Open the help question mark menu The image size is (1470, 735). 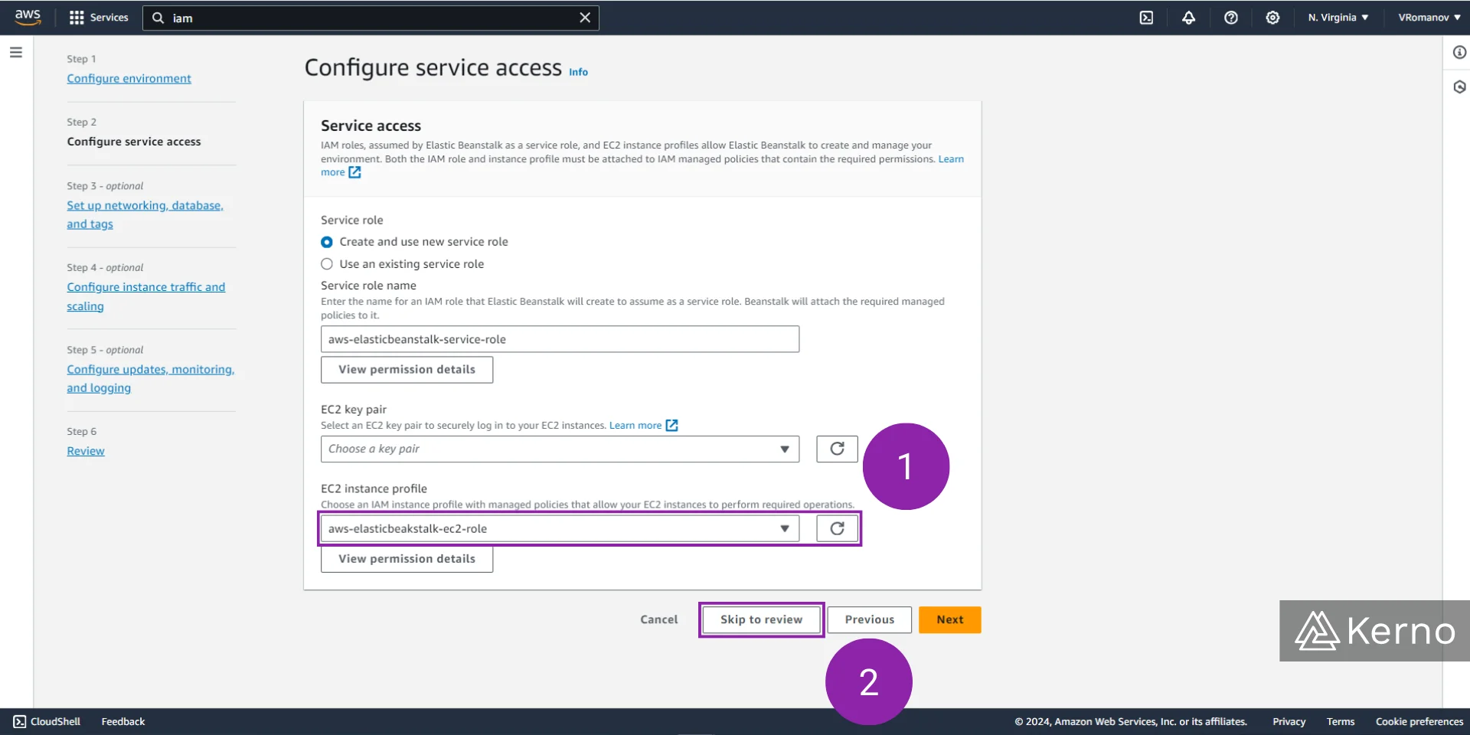click(1230, 18)
